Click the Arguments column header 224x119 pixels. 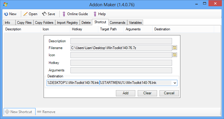point(138,29)
